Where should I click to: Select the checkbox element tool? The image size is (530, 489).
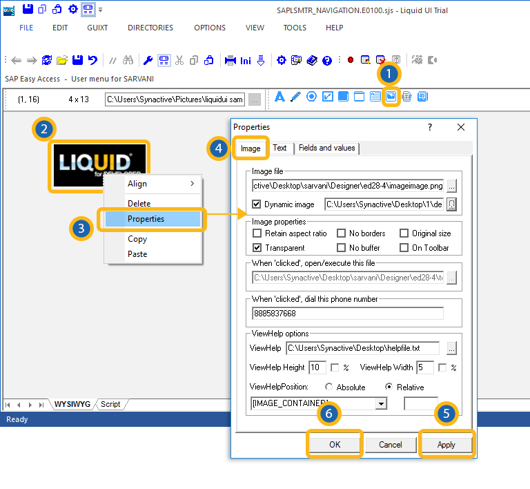pyautogui.click(x=328, y=97)
